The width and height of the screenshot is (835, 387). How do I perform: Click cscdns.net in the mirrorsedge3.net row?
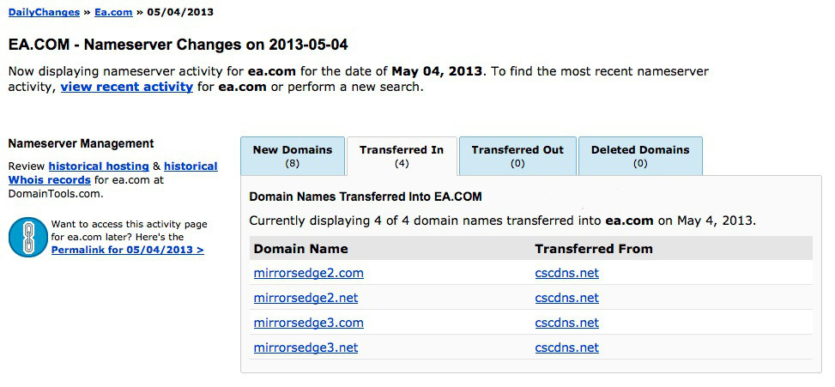coord(566,348)
